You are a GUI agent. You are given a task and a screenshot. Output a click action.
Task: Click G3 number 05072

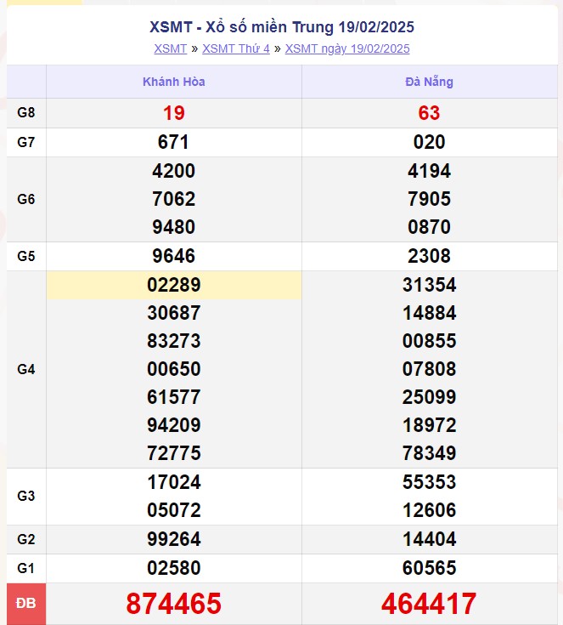[x=174, y=510]
